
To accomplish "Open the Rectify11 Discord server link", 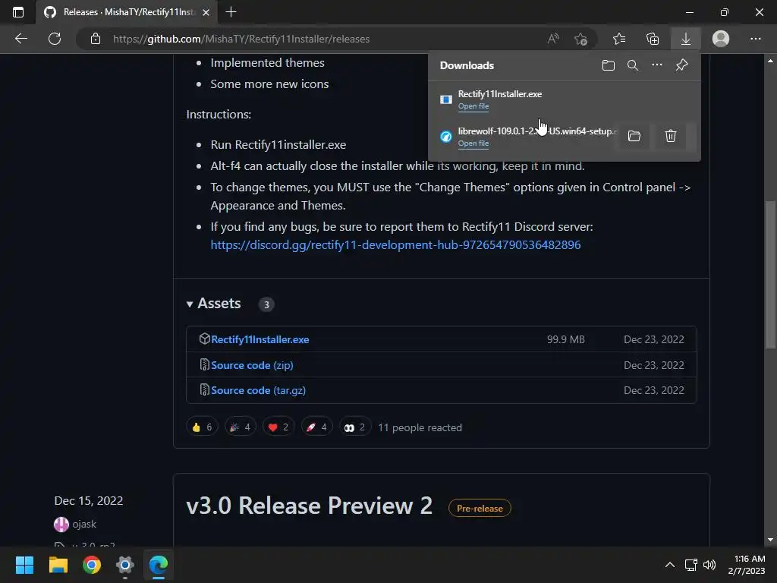I will [x=395, y=245].
